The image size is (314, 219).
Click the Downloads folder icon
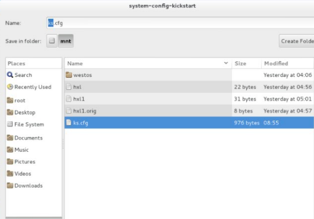click(x=10, y=186)
